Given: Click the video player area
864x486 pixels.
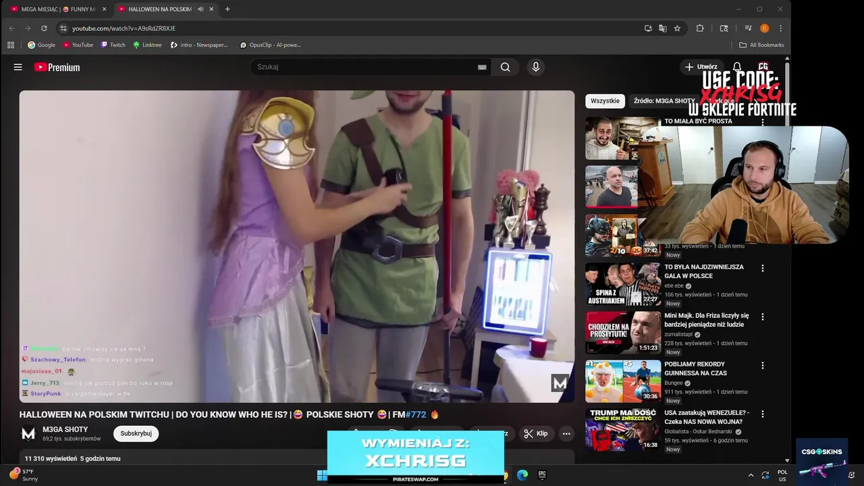Looking at the screenshot, I should (x=297, y=246).
